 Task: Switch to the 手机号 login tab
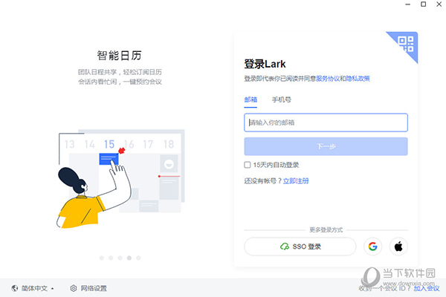click(x=281, y=99)
